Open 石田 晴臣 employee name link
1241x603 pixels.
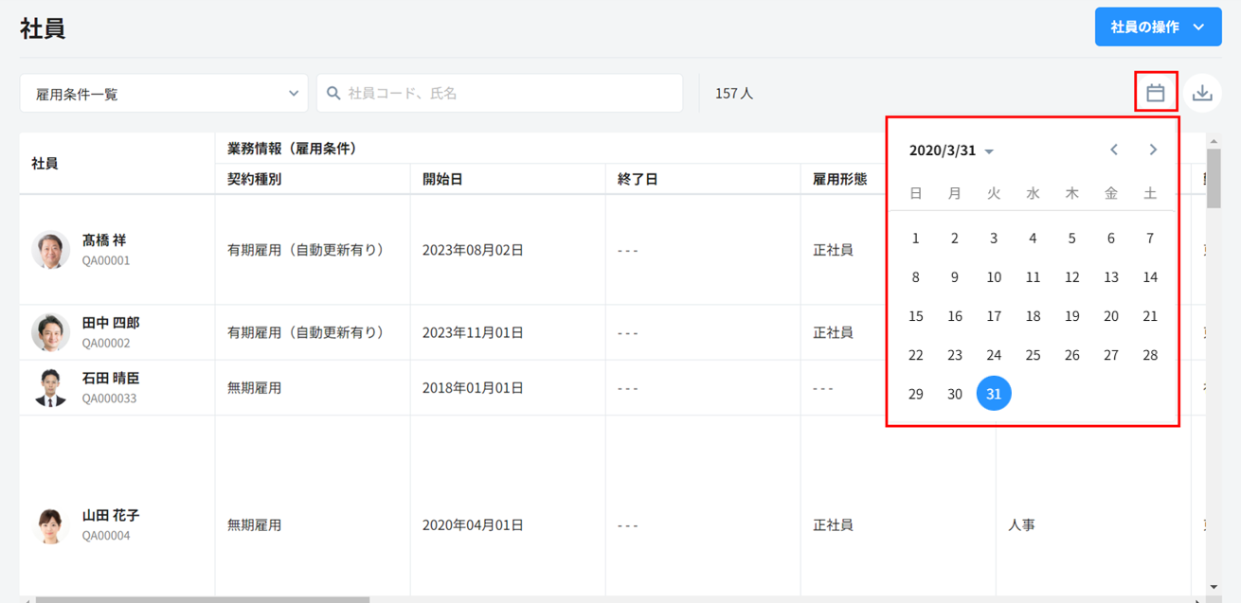110,379
